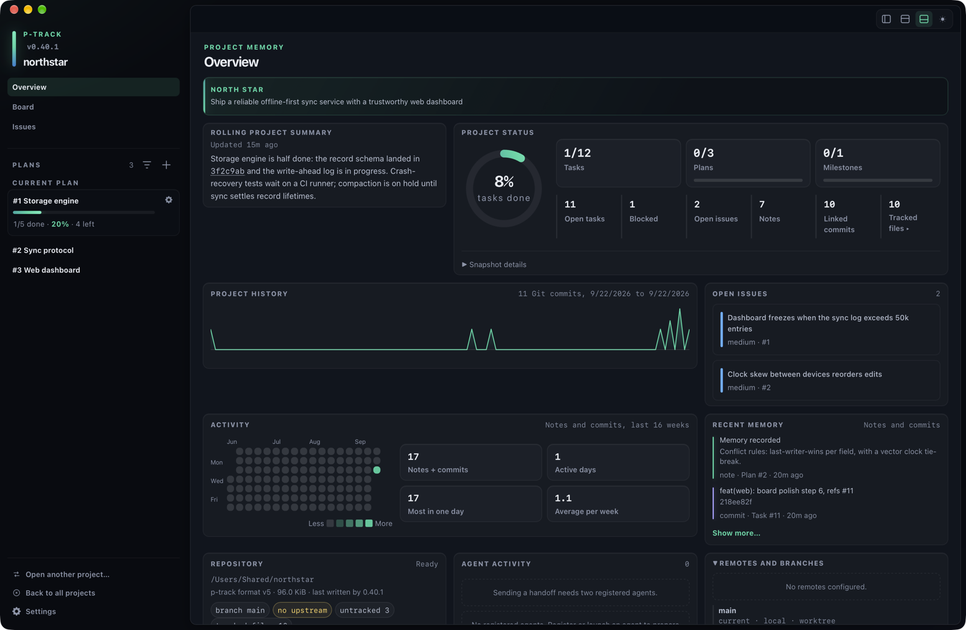Screen dimensions: 966x630
Task: Click the brightest legend swatch beside More
Action: click(x=368, y=524)
